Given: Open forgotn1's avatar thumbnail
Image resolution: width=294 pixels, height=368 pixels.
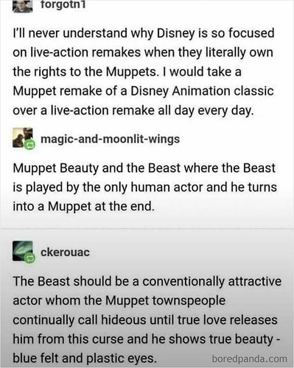Looking at the screenshot, I should 22,6.
